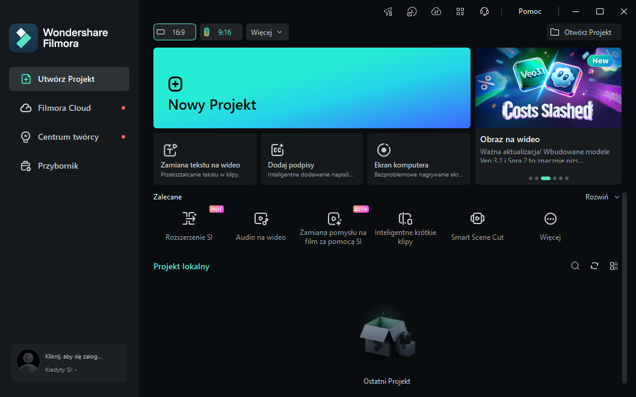Screen dimensions: 636x397
Task: Switch project list view layout icon
Action: coord(614,266)
